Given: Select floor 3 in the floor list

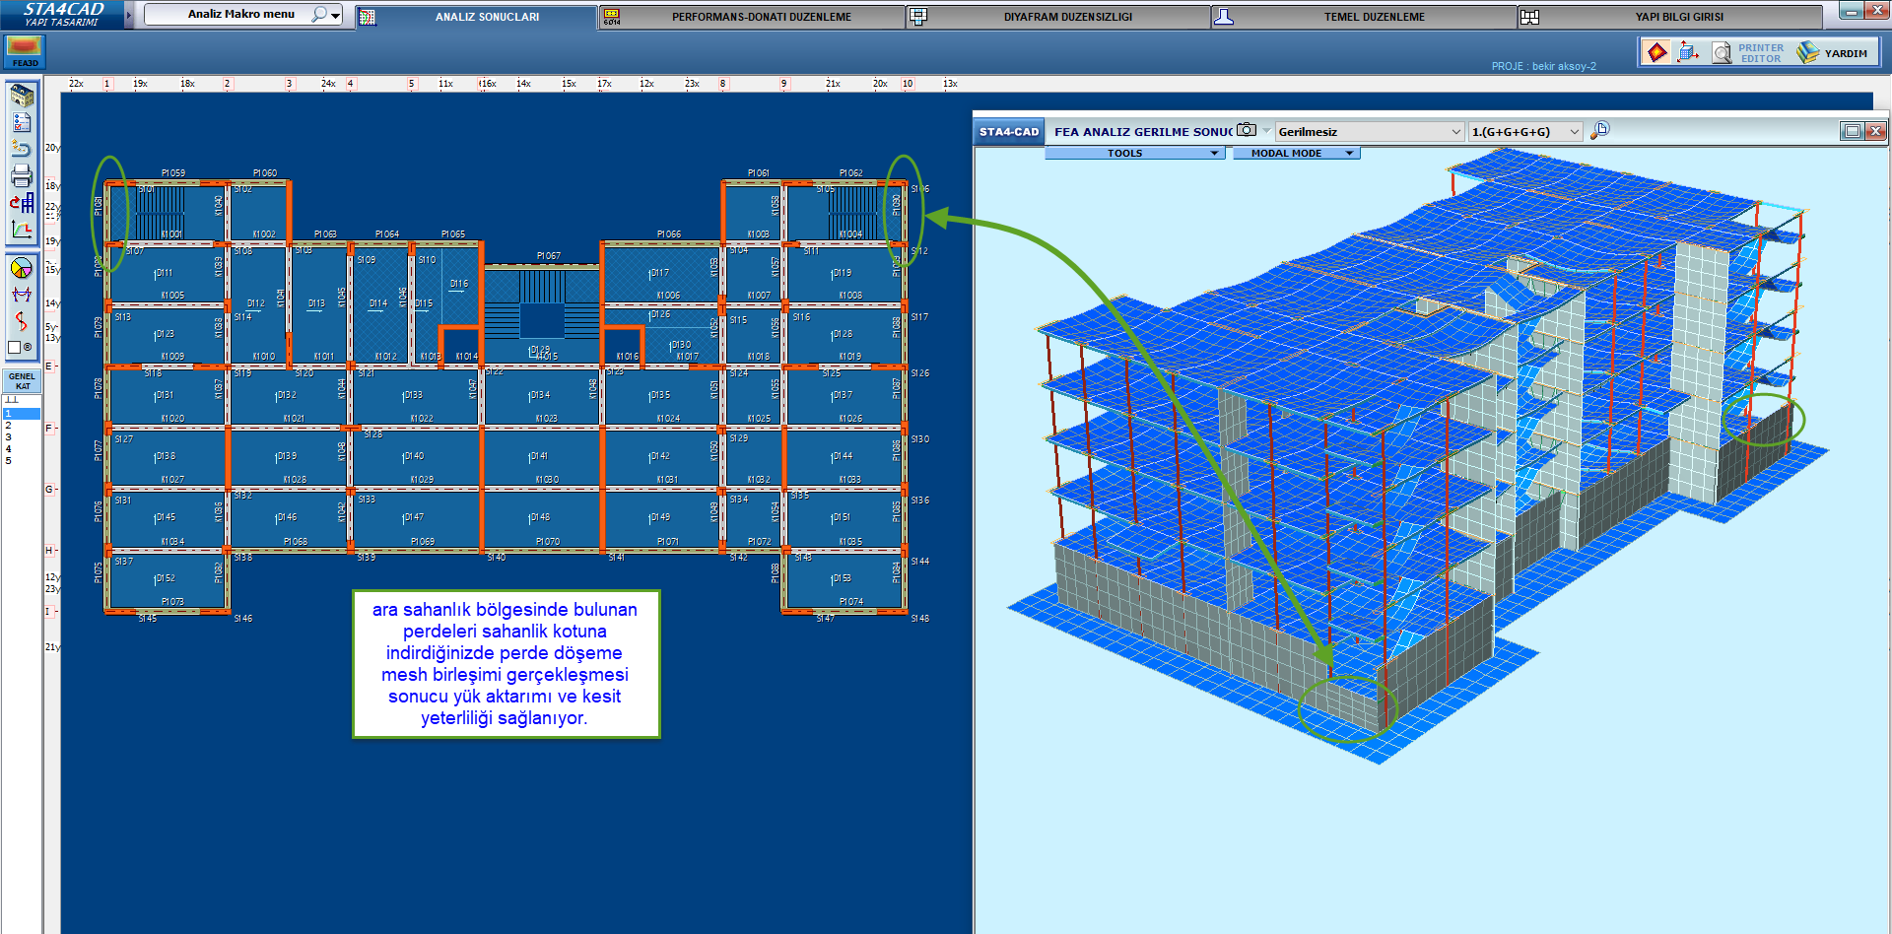Looking at the screenshot, I should [9, 436].
